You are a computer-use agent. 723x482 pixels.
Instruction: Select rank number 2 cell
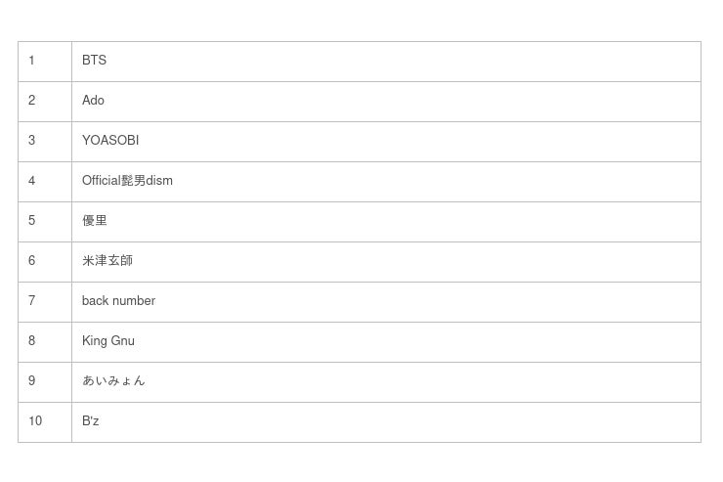pyautogui.click(x=32, y=101)
